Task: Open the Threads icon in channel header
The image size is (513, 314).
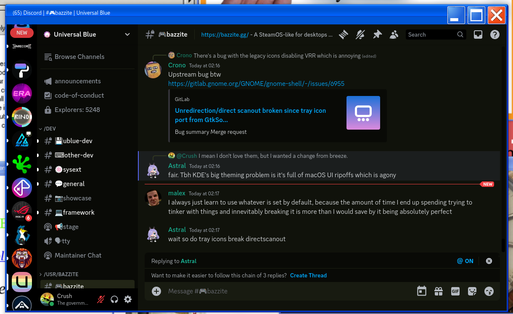Action: [344, 35]
